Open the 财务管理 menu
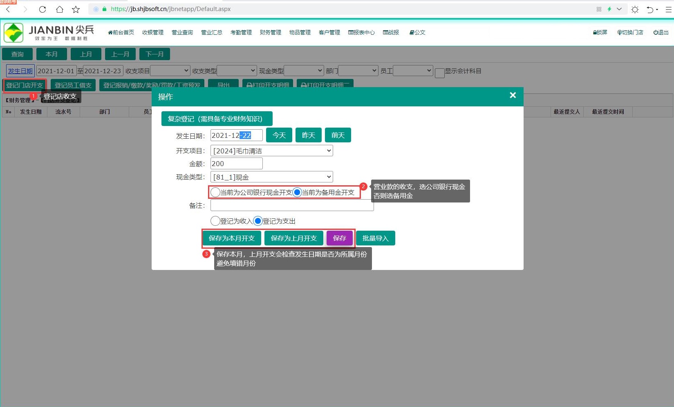The image size is (674, 407). click(x=271, y=32)
